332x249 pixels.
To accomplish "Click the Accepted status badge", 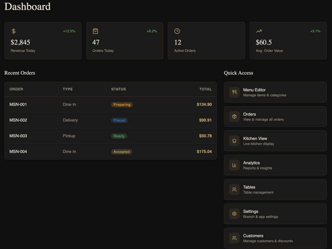I will tap(122, 152).
